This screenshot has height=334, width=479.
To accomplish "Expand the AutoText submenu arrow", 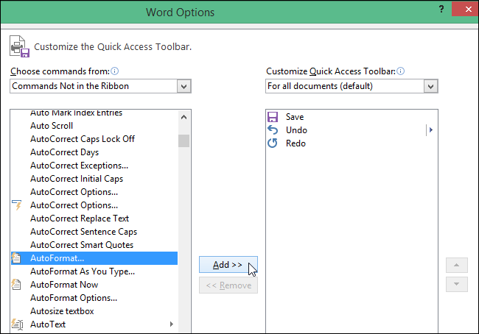I will point(172,324).
